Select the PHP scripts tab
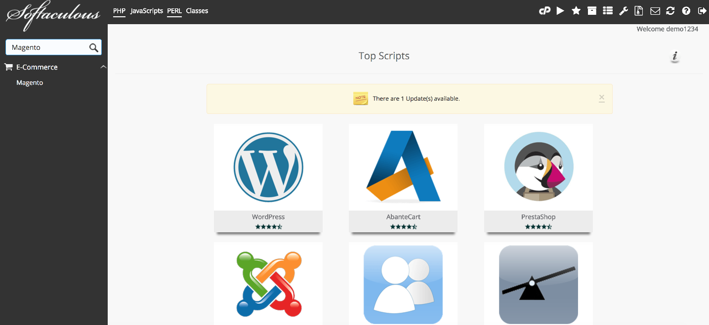 [120, 11]
